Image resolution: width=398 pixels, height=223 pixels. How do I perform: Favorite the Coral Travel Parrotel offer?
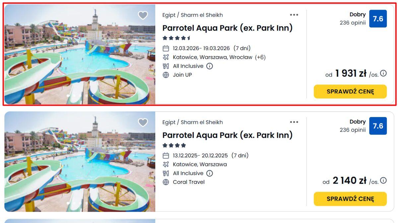tap(143, 123)
